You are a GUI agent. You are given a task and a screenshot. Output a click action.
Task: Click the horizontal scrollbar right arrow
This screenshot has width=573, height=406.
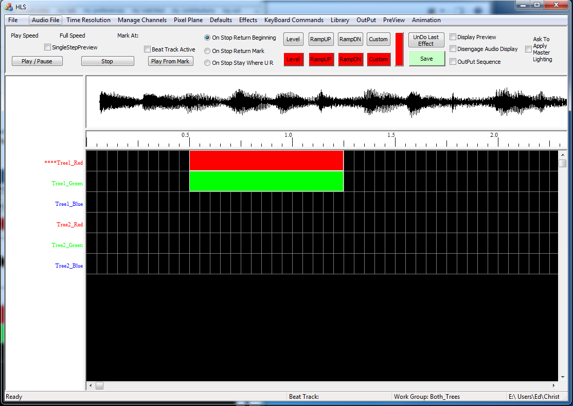[x=554, y=385]
